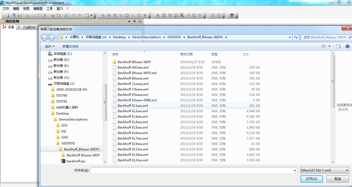Select the ESI folder in the tree
This screenshot has height=187, width=352.
click(61, 131)
